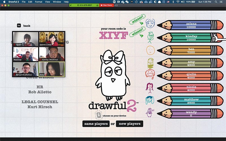Viewport: 226px width, 141px height.
Task: Open the Format menu
Action: 39,2
